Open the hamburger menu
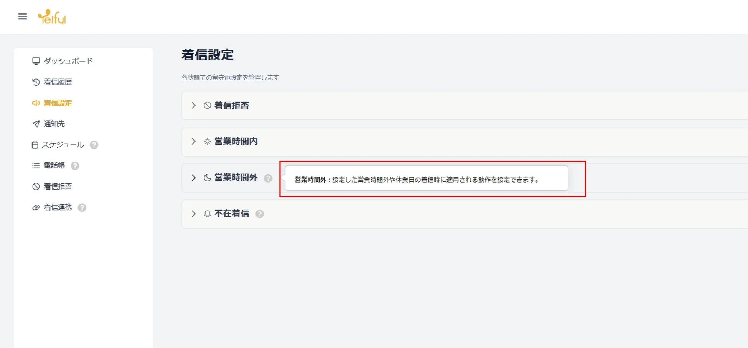 pyautogui.click(x=23, y=16)
